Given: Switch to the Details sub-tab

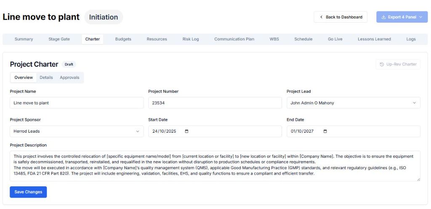Looking at the screenshot, I should click(x=46, y=78).
